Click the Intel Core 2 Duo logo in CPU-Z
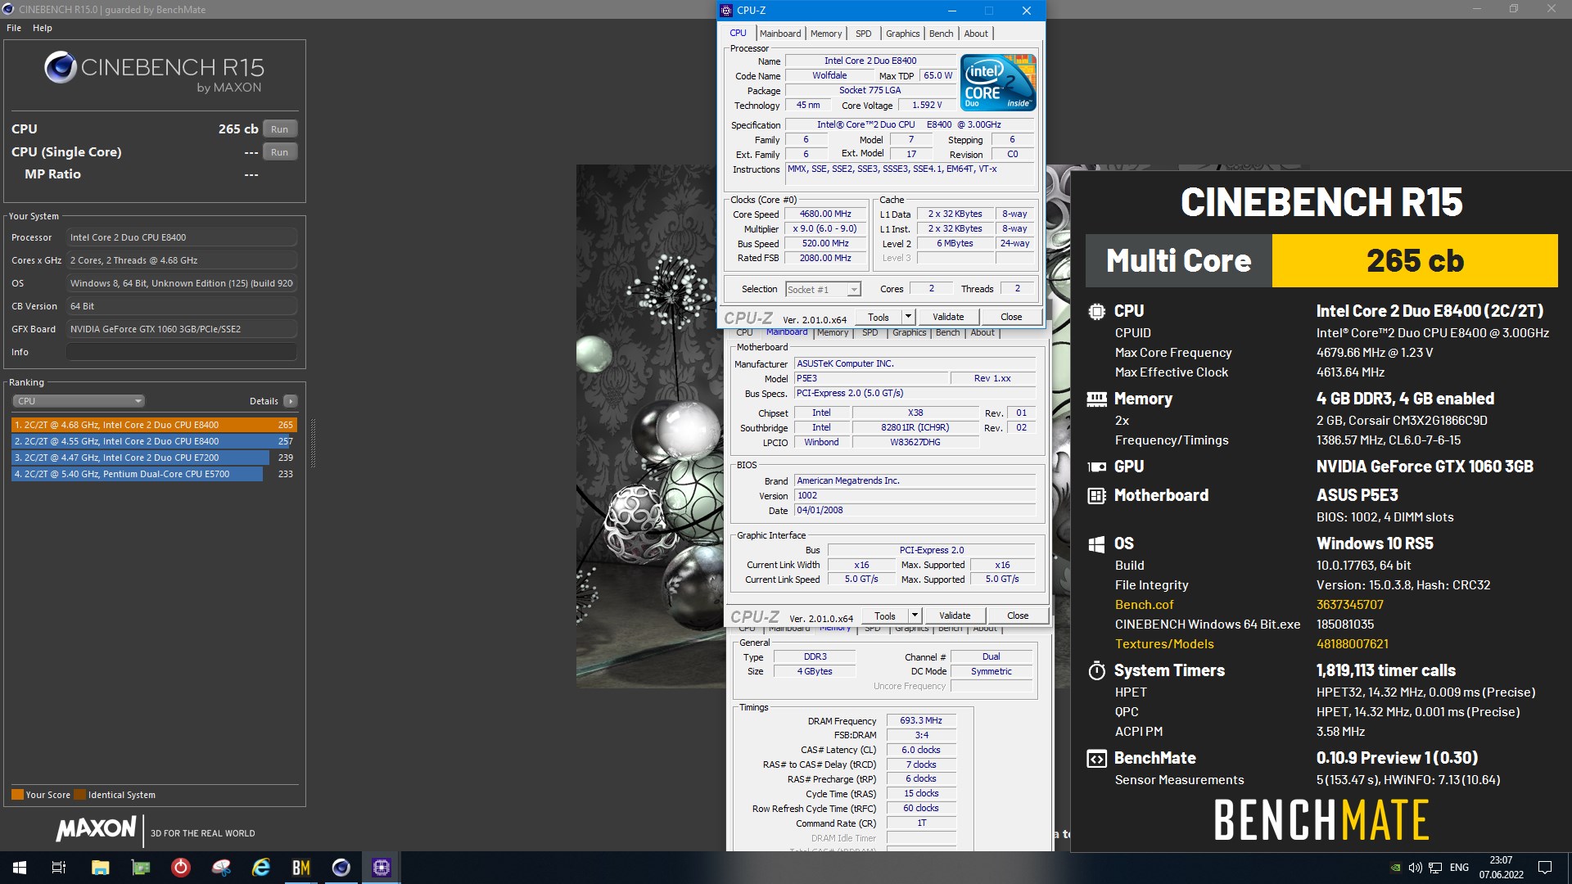Image resolution: width=1572 pixels, height=884 pixels. click(x=998, y=83)
